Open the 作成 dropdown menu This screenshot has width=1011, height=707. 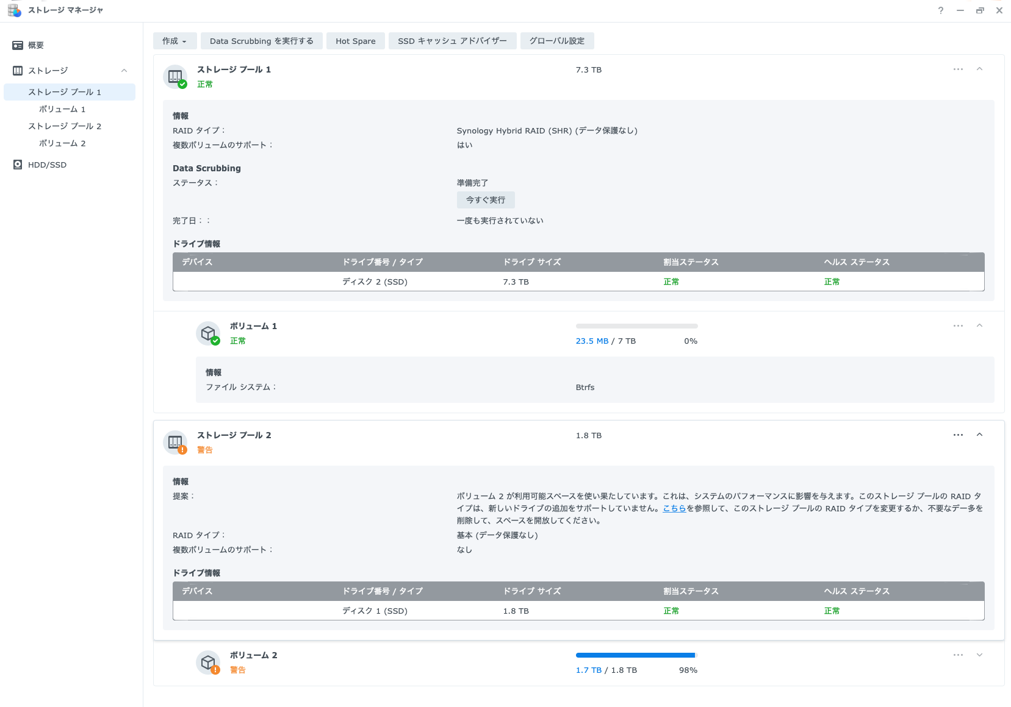click(x=174, y=41)
